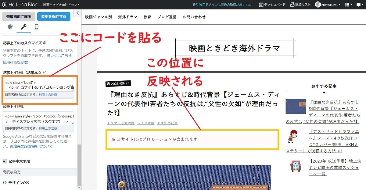Open the 使用可能な変数 link
The image size is (366, 190).
click(15, 62)
